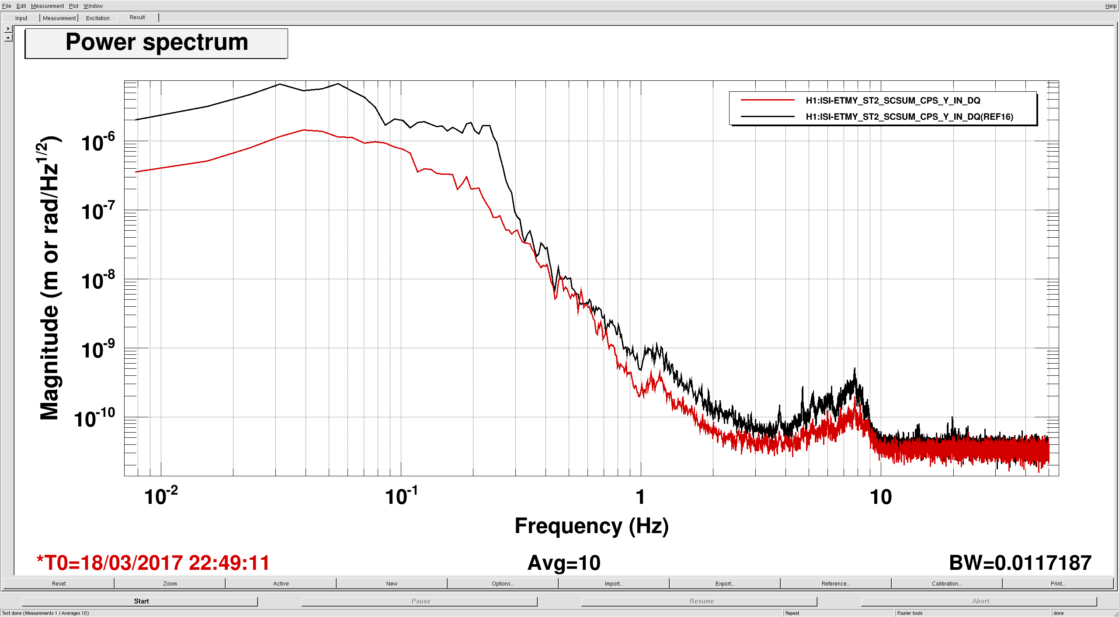The height and width of the screenshot is (617, 1119).
Task: Switch to the Input tab
Action: 21,18
